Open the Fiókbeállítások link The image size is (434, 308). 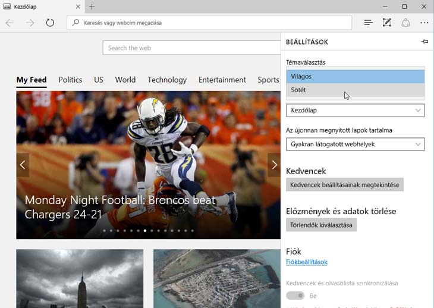(306, 262)
